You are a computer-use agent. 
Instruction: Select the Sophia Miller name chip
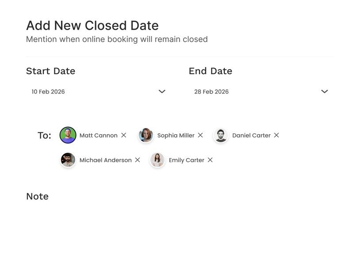pyautogui.click(x=176, y=136)
